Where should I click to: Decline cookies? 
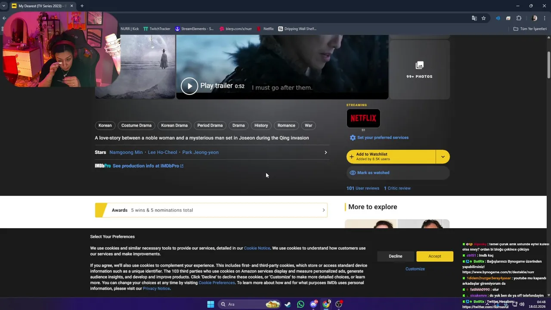click(x=396, y=256)
